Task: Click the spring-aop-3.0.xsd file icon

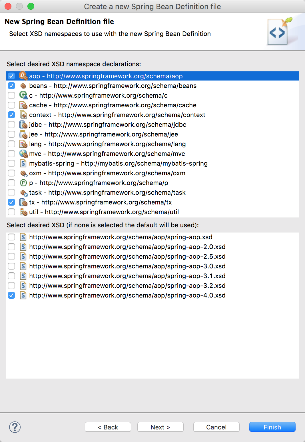Action: [x=23, y=266]
